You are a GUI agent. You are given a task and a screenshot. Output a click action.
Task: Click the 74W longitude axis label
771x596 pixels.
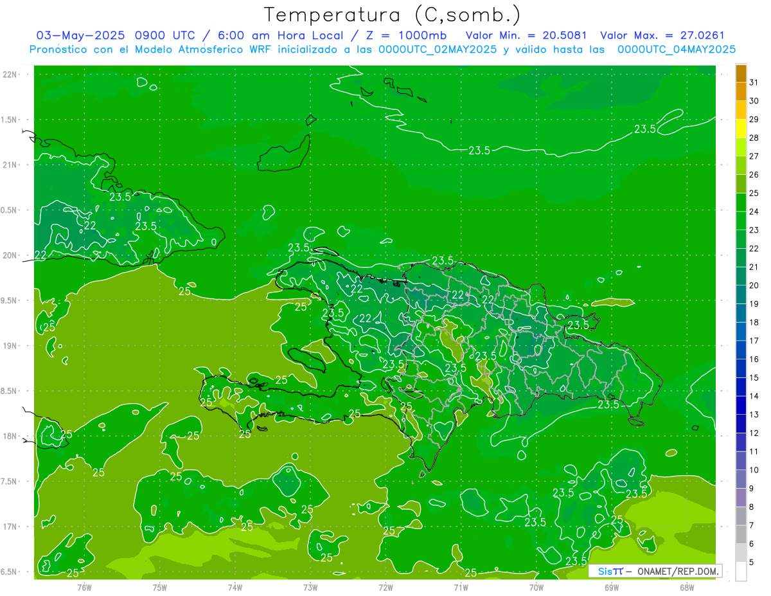point(235,587)
